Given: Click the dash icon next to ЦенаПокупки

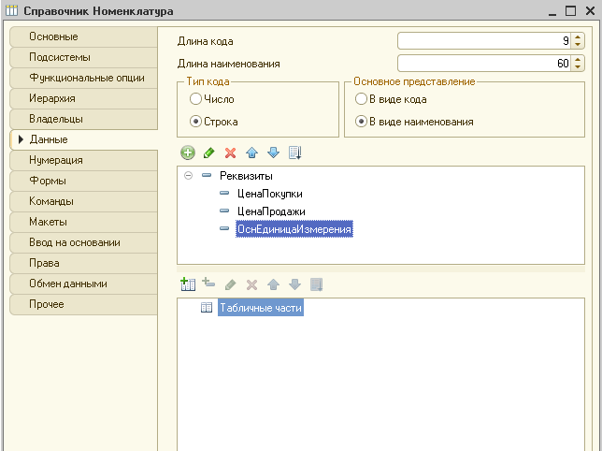Looking at the screenshot, I should 224,193.
